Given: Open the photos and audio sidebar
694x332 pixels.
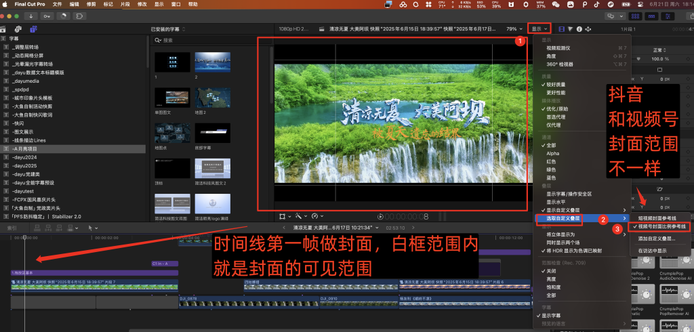Looking at the screenshot, I should pyautogui.click(x=18, y=29).
